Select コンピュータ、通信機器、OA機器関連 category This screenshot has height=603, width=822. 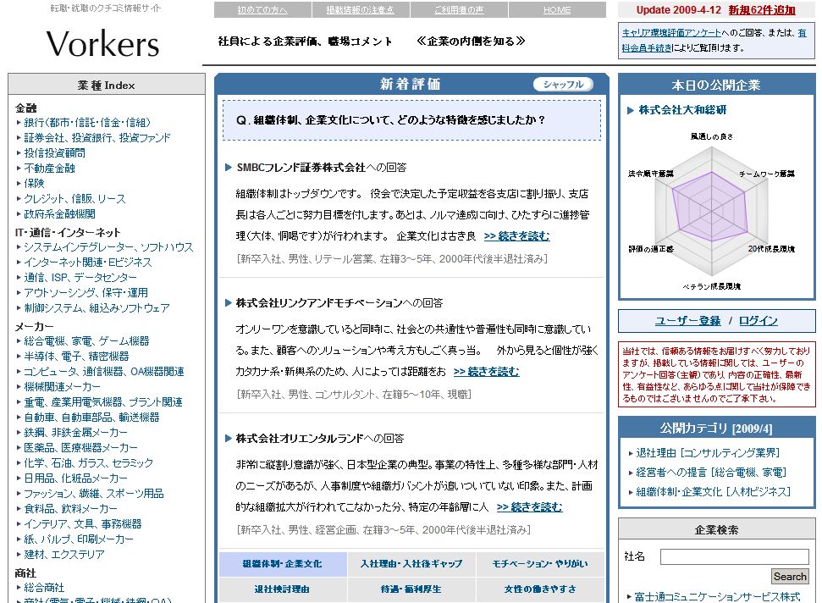click(x=104, y=372)
